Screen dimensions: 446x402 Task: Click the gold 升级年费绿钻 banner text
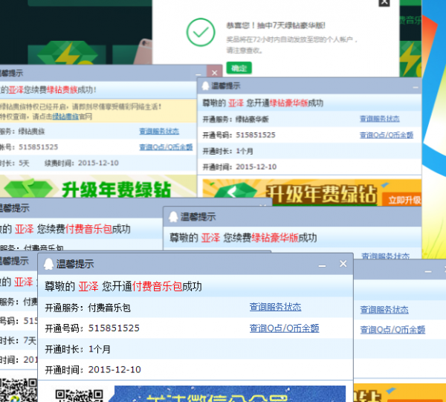(321, 195)
